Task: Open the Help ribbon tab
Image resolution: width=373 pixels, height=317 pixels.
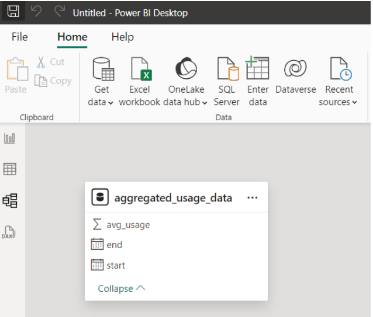Action: coord(123,37)
